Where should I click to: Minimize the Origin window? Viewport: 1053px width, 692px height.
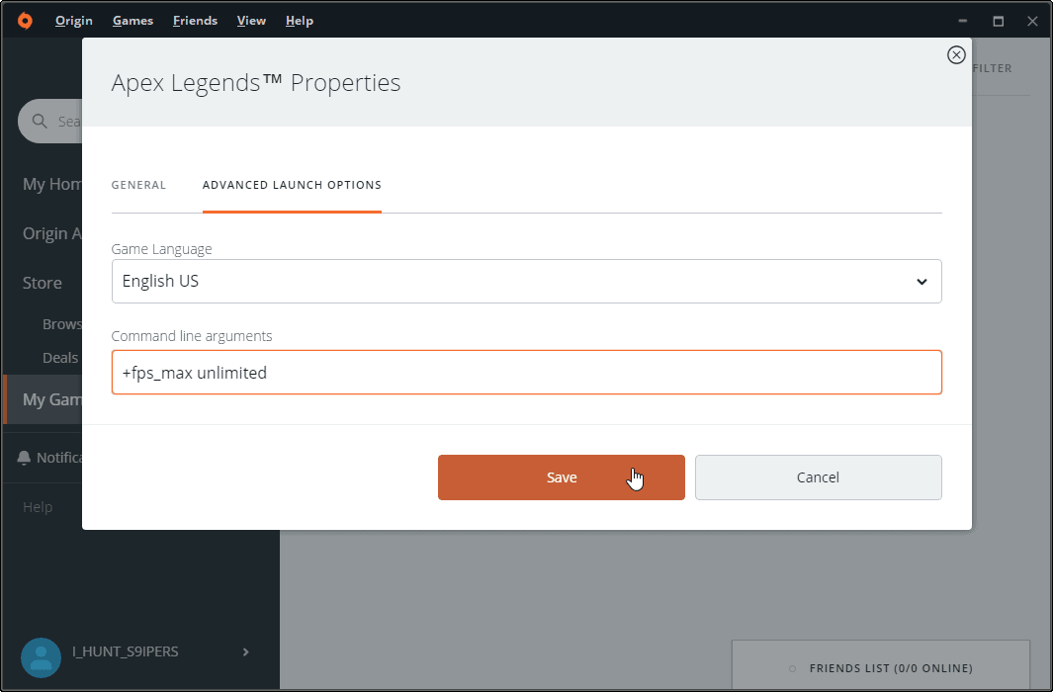tap(963, 21)
